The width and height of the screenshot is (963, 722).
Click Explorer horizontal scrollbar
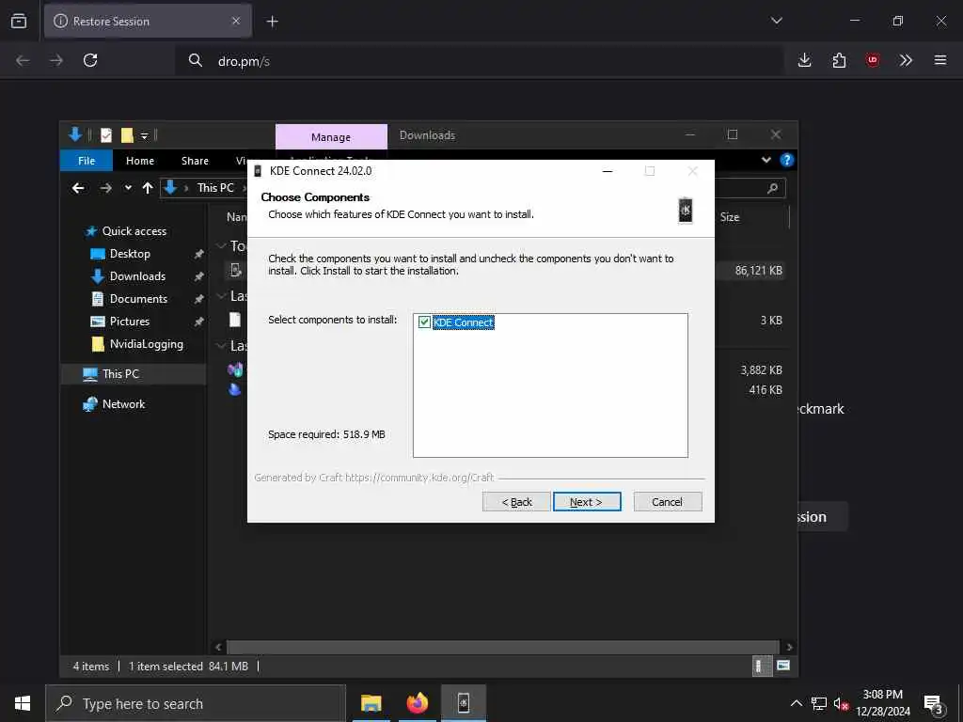click(502, 647)
